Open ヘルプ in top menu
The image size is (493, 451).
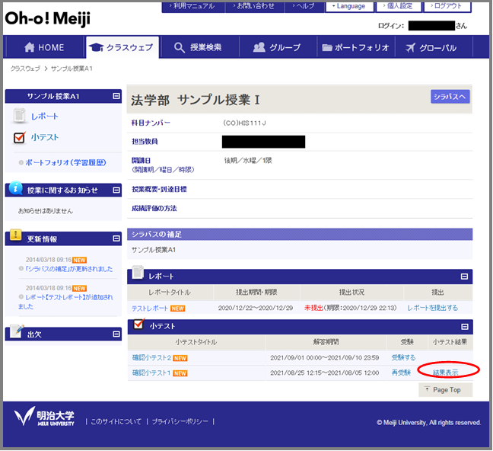pyautogui.click(x=304, y=6)
